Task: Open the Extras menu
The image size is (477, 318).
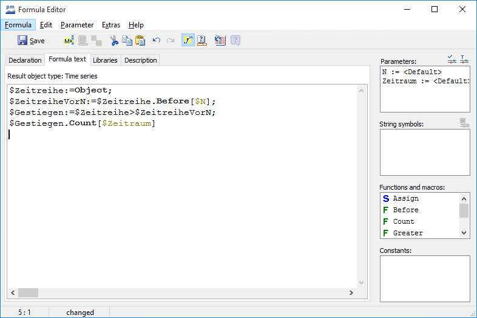Action: point(110,25)
